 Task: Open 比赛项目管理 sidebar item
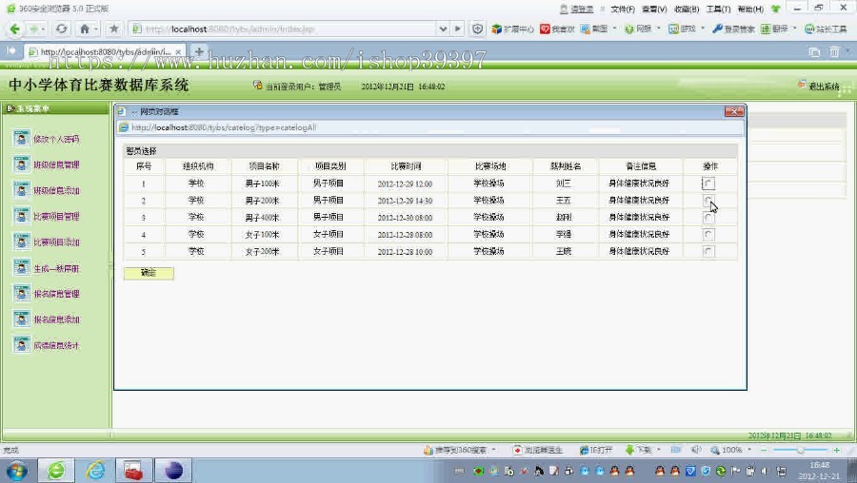[56, 216]
